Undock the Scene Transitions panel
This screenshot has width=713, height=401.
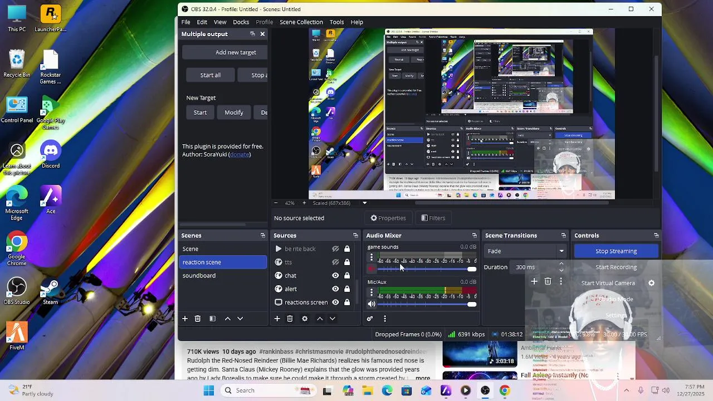coord(564,236)
